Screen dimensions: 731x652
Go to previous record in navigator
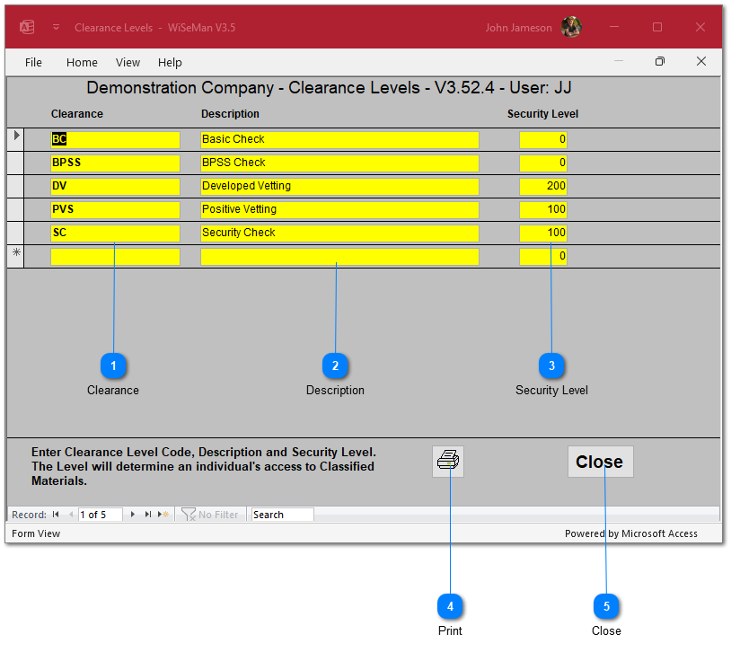[x=71, y=515]
